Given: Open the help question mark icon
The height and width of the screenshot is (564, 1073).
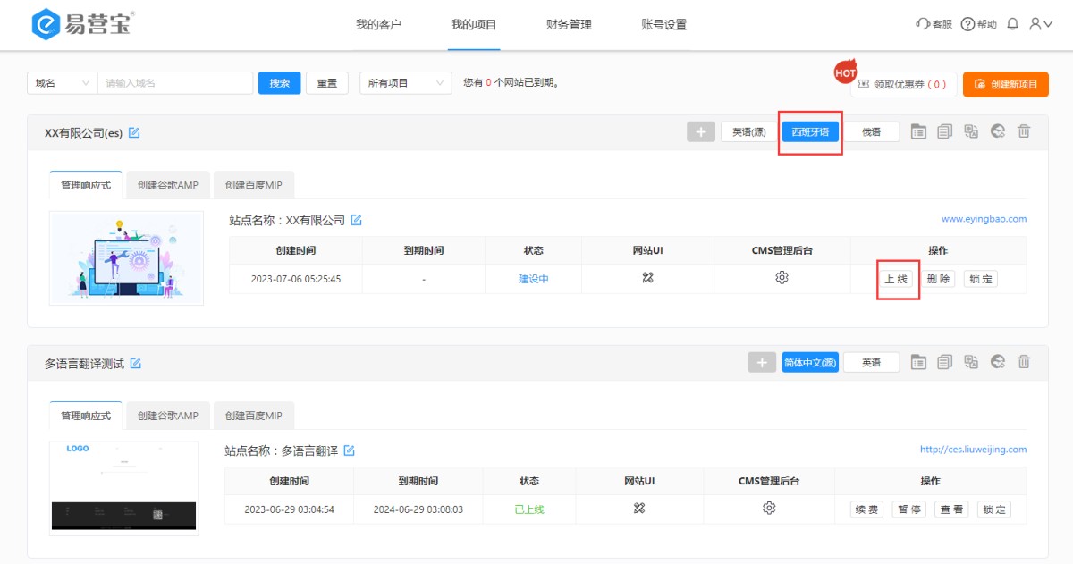Looking at the screenshot, I should (x=967, y=24).
